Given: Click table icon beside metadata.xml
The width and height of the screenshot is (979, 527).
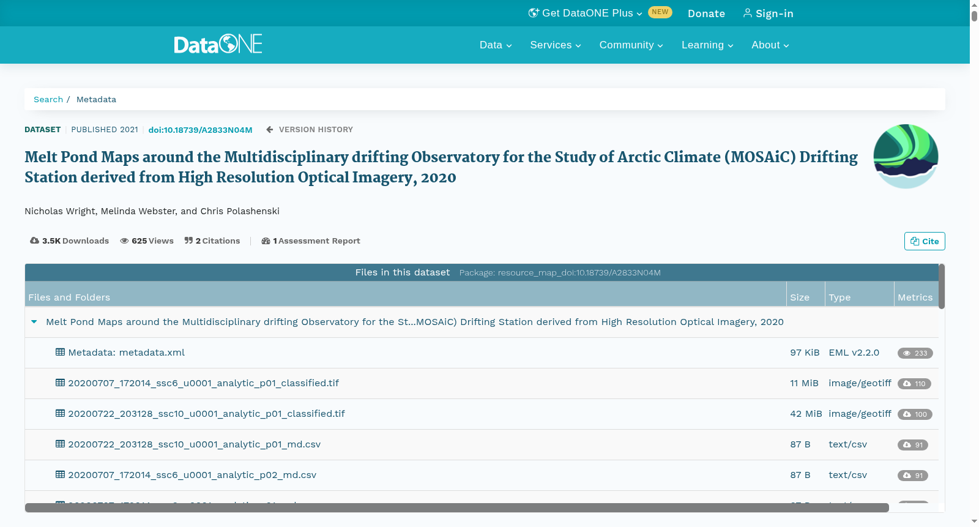Looking at the screenshot, I should [60, 352].
